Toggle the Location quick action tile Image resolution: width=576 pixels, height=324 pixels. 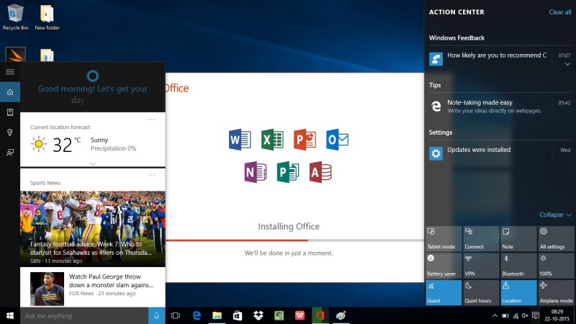click(x=518, y=292)
